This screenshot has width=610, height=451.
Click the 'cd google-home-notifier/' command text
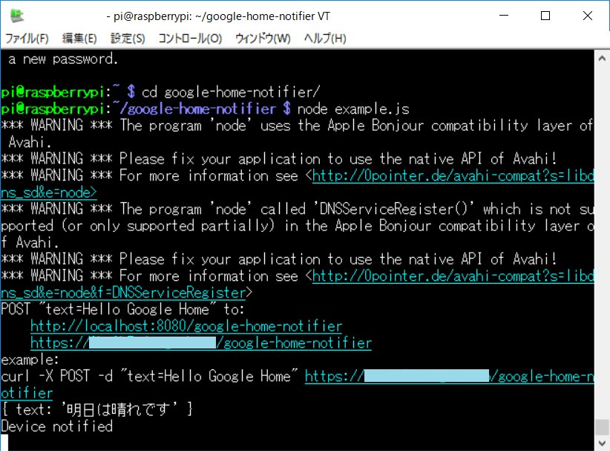(x=231, y=92)
